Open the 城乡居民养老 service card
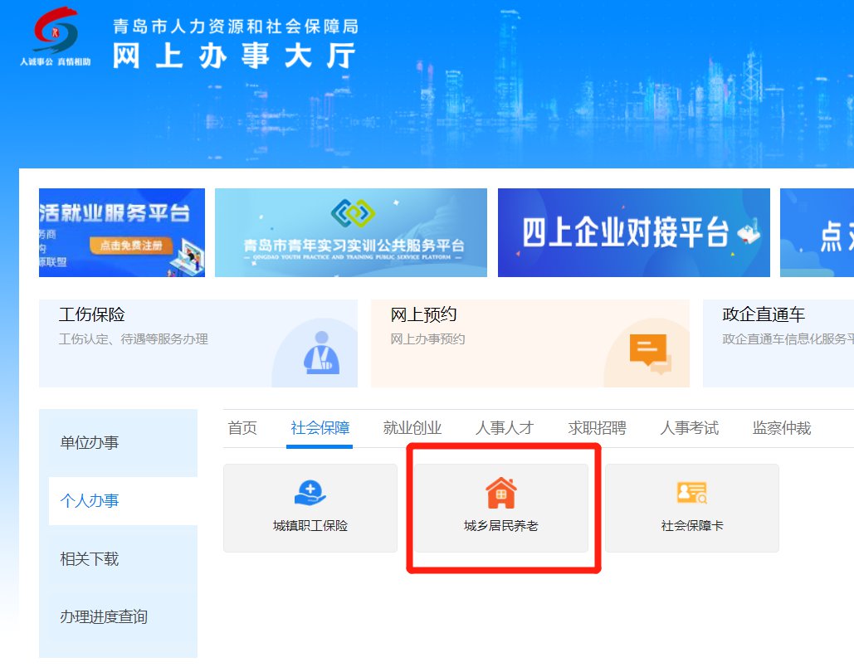The image size is (854, 672). 501,508
